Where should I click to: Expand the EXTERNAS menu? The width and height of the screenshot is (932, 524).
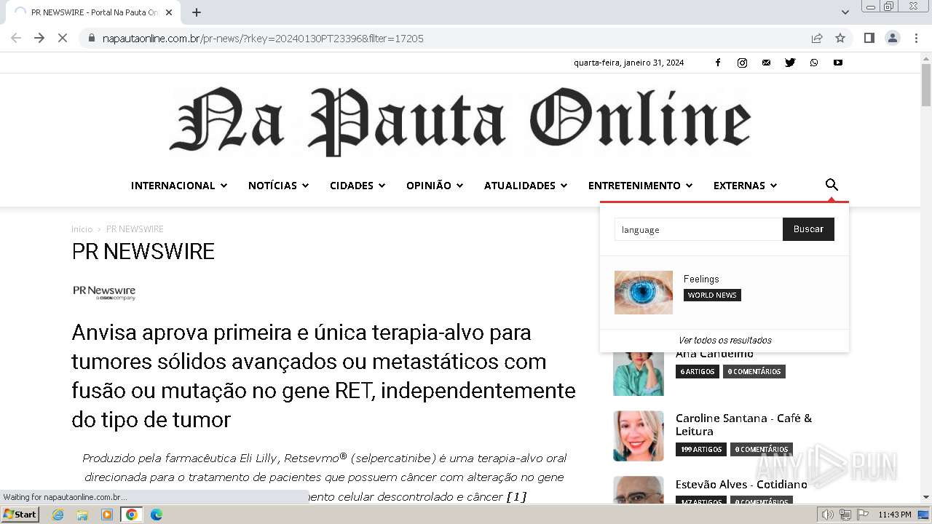[746, 186]
